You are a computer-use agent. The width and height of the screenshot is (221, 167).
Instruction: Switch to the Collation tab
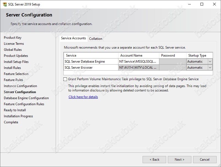(x=96, y=39)
